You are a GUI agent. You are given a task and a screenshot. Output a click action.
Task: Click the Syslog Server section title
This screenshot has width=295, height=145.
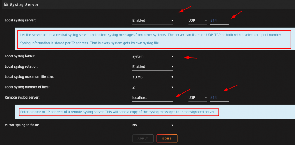pyautogui.click(x=24, y=5)
